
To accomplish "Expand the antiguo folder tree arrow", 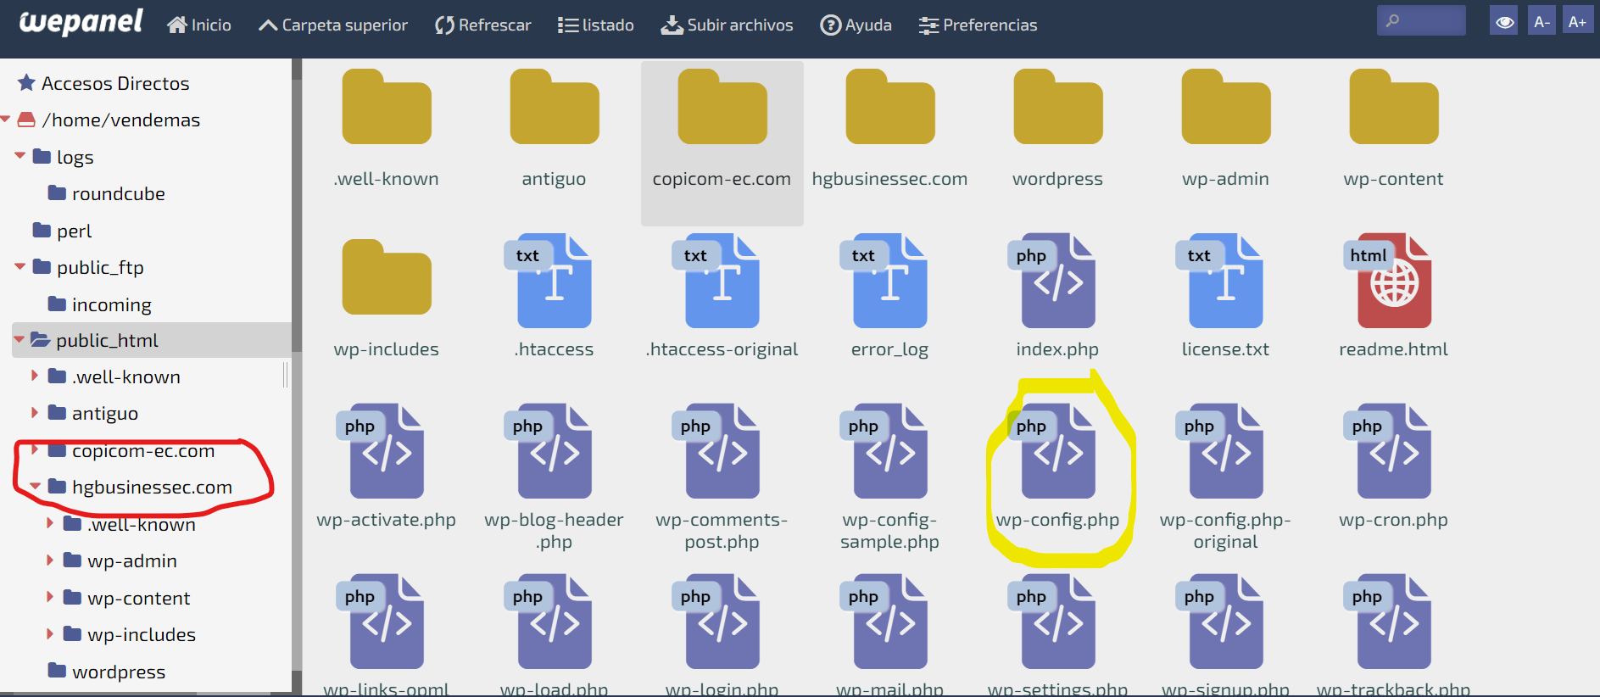I will [35, 412].
